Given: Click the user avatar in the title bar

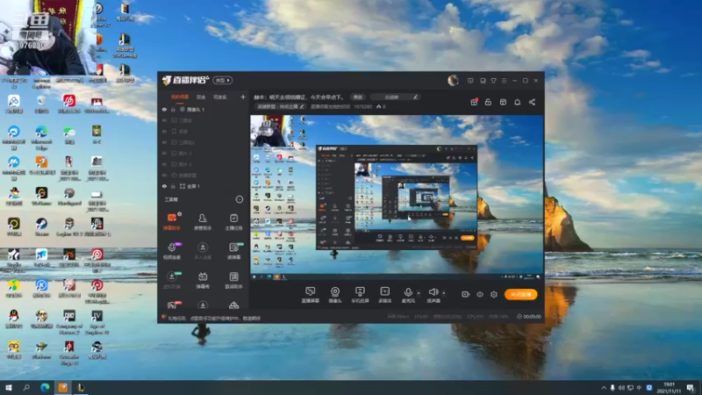Looking at the screenshot, I should [453, 80].
